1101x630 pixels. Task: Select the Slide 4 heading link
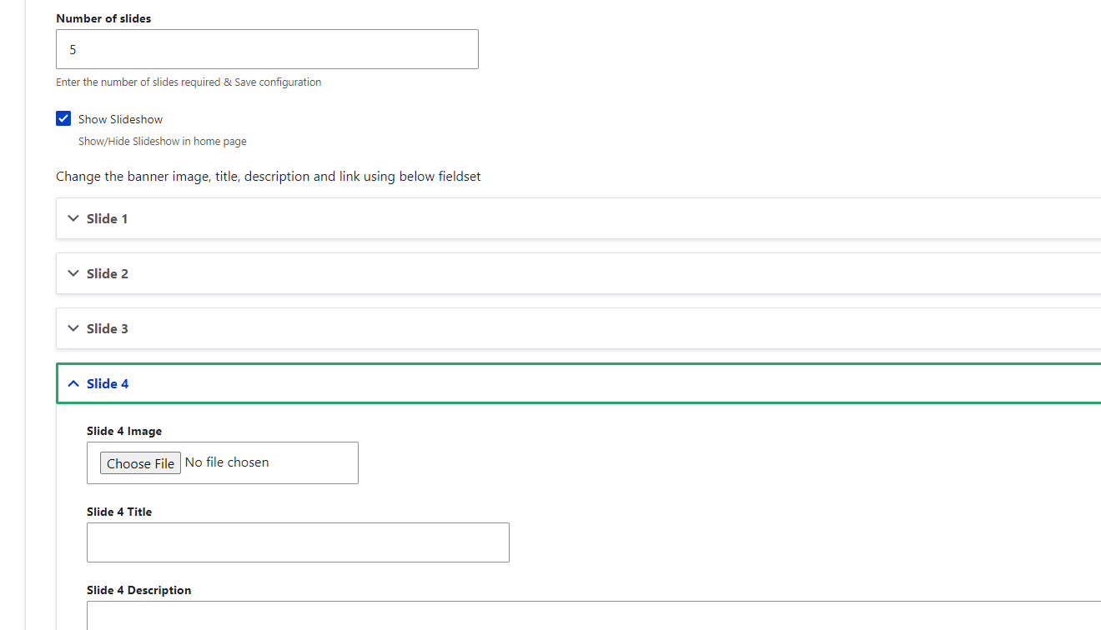click(107, 383)
